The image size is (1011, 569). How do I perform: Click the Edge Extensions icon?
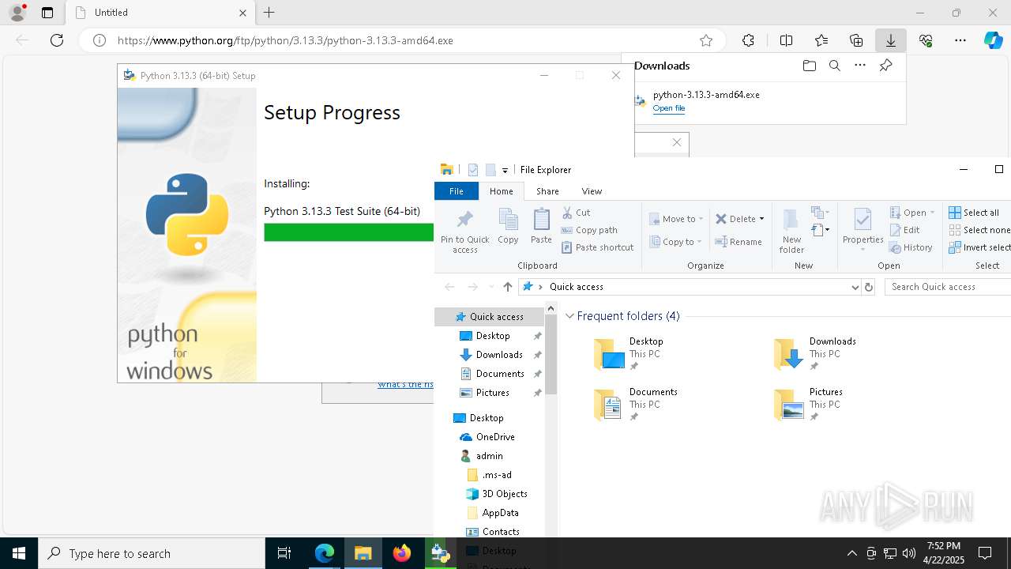(x=748, y=40)
